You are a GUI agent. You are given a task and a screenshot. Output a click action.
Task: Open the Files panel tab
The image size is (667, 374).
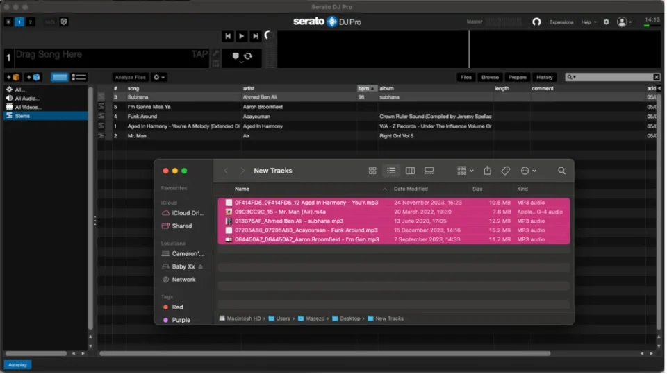point(467,77)
